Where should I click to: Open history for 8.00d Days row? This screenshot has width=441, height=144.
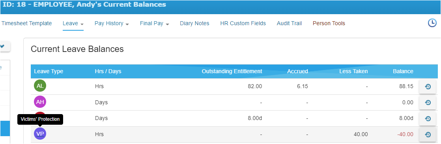point(428,118)
